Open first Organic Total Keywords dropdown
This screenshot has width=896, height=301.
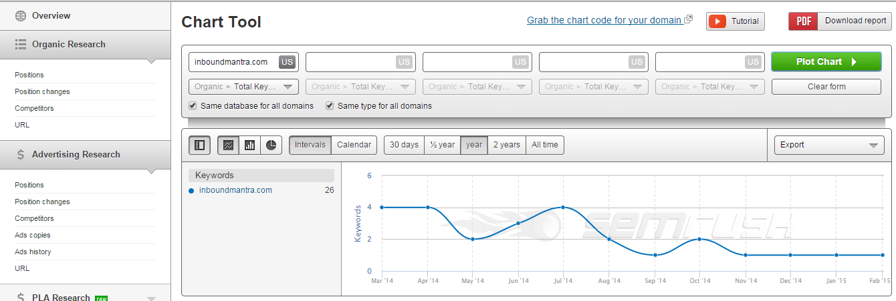[243, 87]
